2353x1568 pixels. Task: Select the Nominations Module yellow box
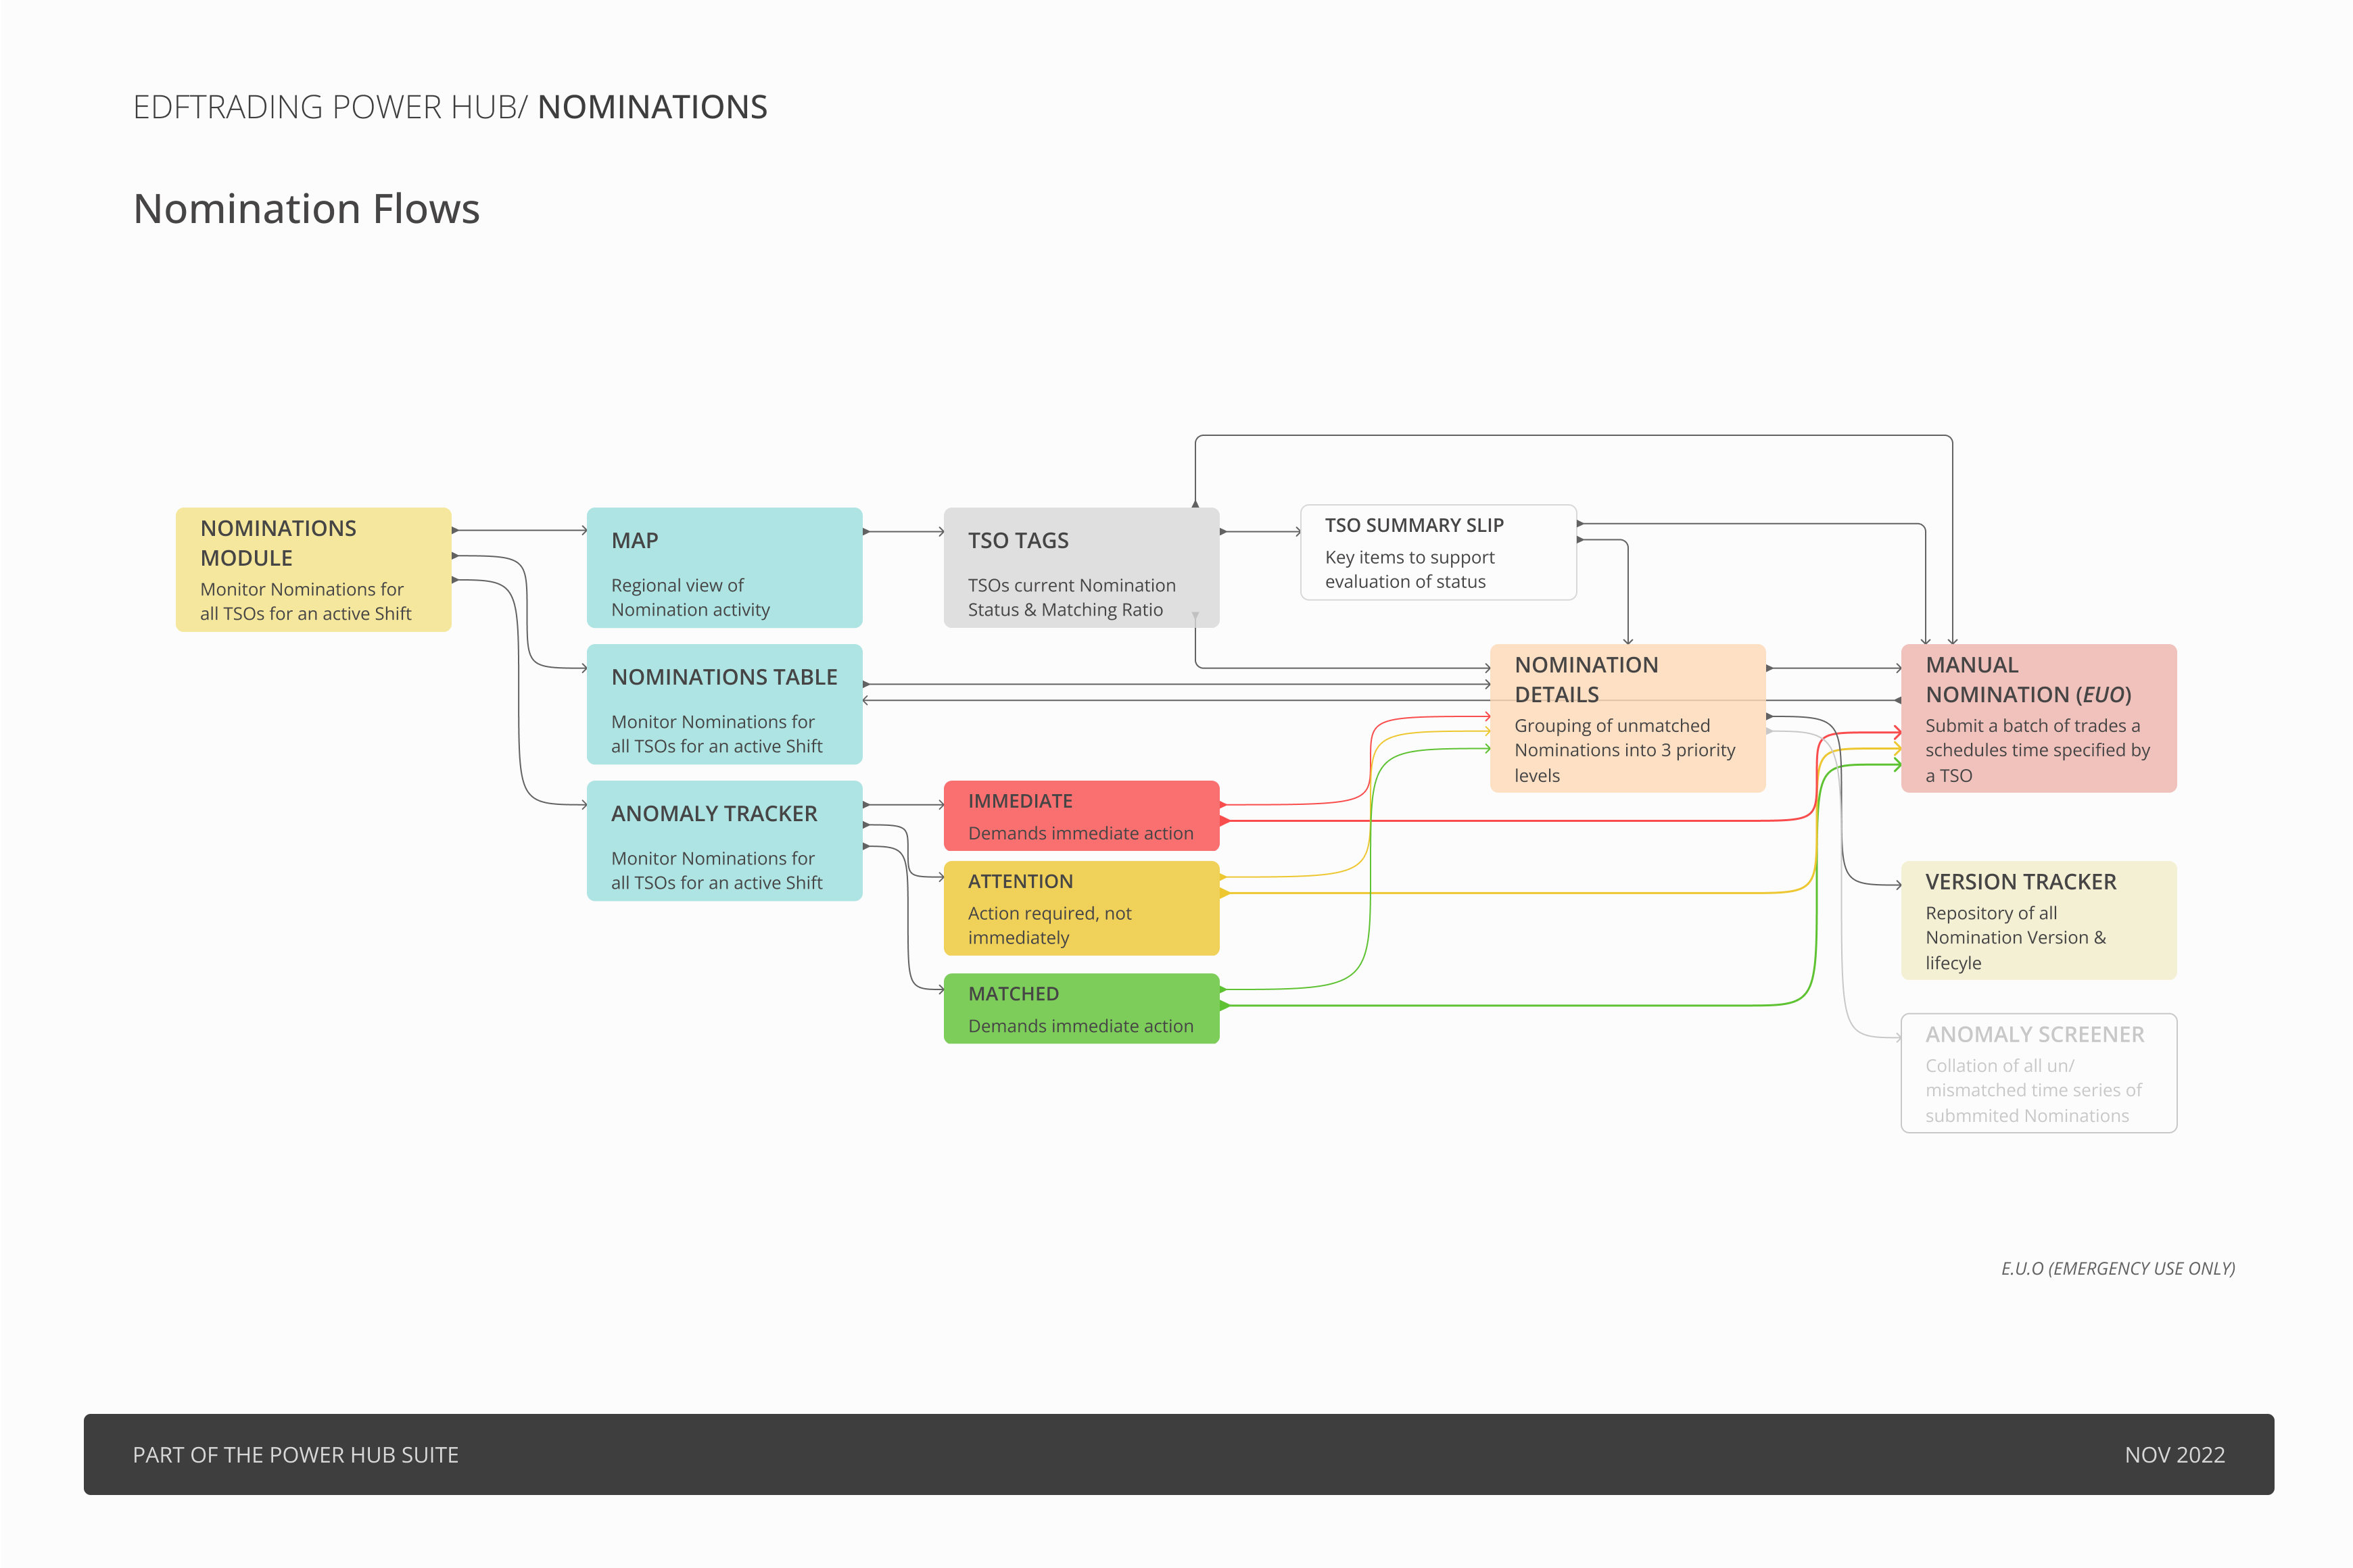point(313,569)
